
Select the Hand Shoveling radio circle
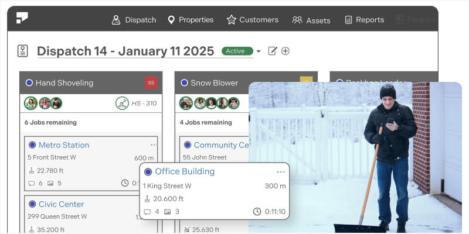click(x=29, y=83)
